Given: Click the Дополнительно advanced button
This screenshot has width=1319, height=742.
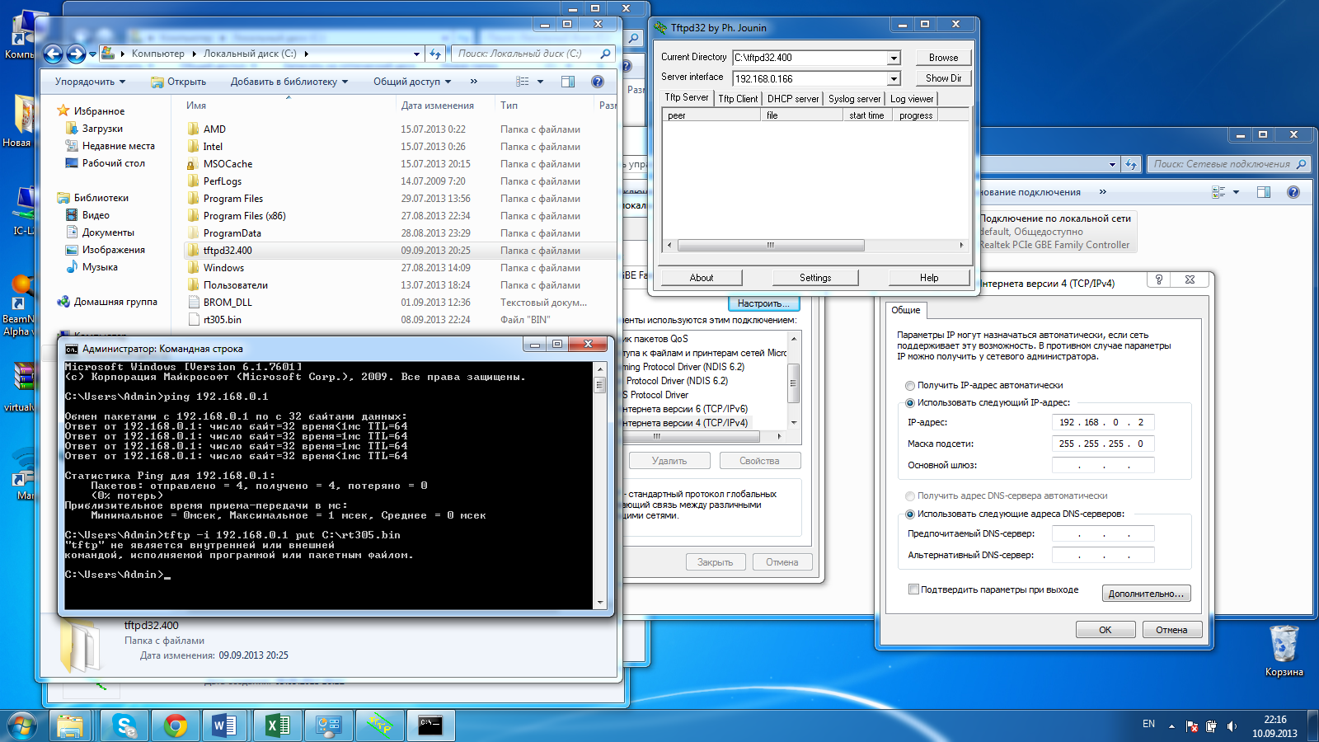Looking at the screenshot, I should click(1146, 594).
